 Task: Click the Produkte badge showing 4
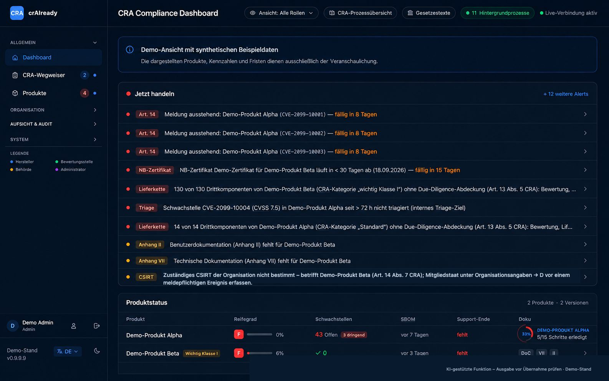point(84,93)
